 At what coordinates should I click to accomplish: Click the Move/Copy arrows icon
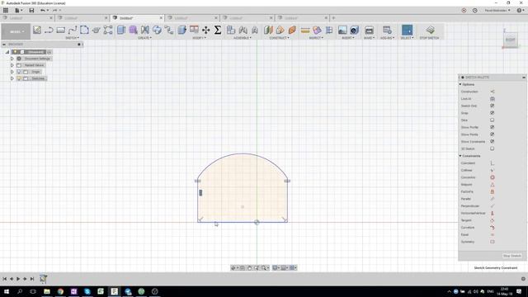coord(205,30)
